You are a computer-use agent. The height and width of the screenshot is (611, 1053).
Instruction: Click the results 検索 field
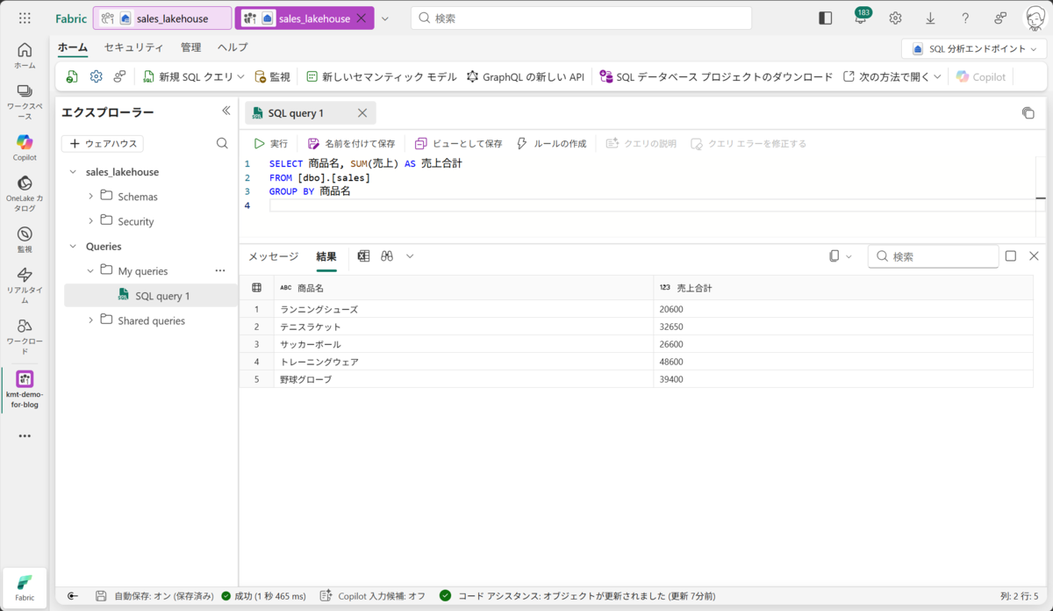pyautogui.click(x=934, y=256)
